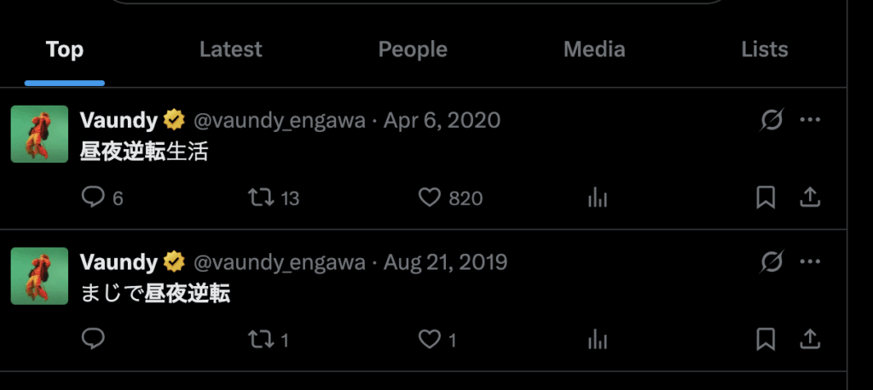Share the April 6, 2020 post
Viewport: 873px width, 390px height.
[810, 198]
